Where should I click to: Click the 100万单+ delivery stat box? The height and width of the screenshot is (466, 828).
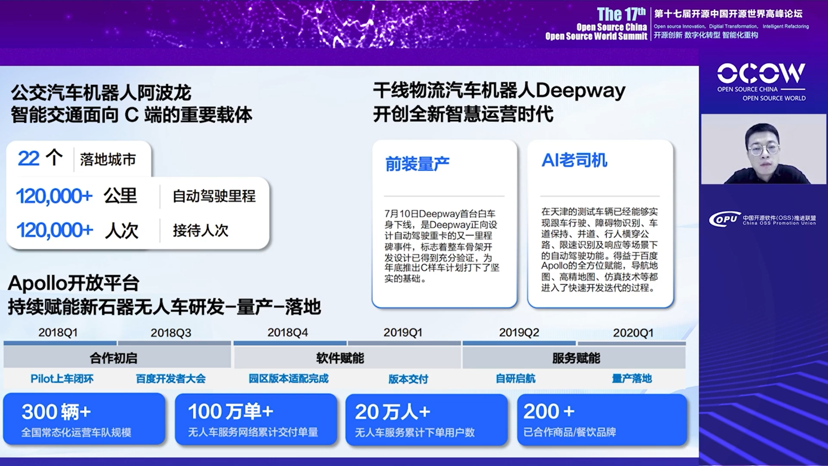256,419
